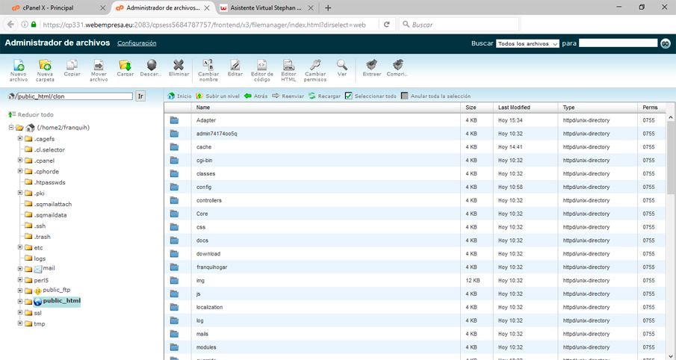Select the franquihogar folder row
676x360 pixels.
415,267
